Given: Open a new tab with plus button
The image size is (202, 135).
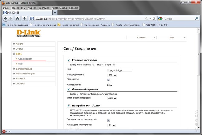Looking at the screenshot, I should 55,13.
